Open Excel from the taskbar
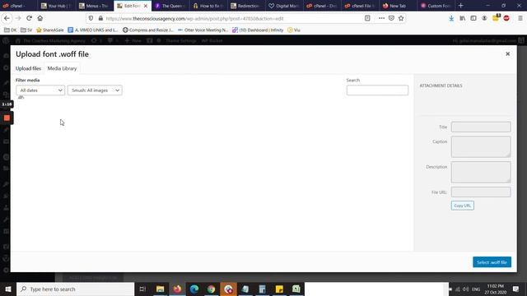Screen dimensions: 527x296 [296, 289]
